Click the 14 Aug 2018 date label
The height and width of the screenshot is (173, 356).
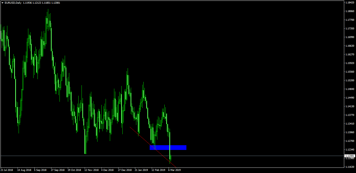pyautogui.click(x=24, y=170)
